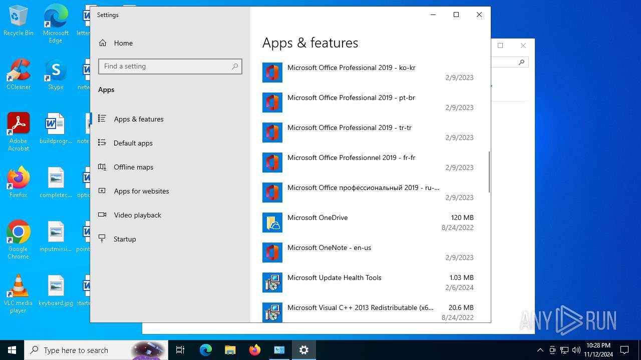The image size is (641, 360).
Task: Open the Home icon in Settings sidebar
Action: point(103,43)
